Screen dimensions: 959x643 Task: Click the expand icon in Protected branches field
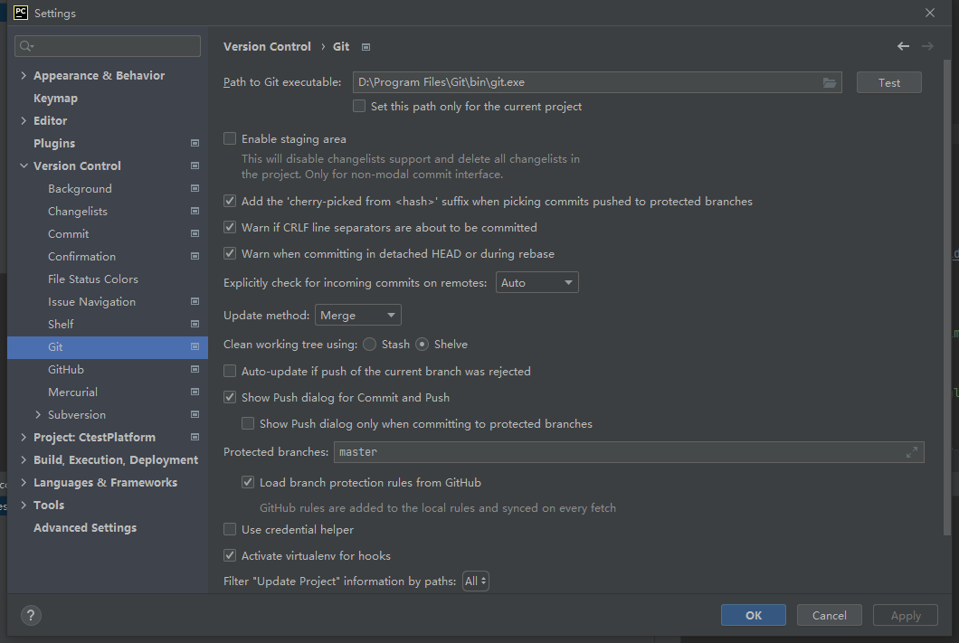(912, 452)
